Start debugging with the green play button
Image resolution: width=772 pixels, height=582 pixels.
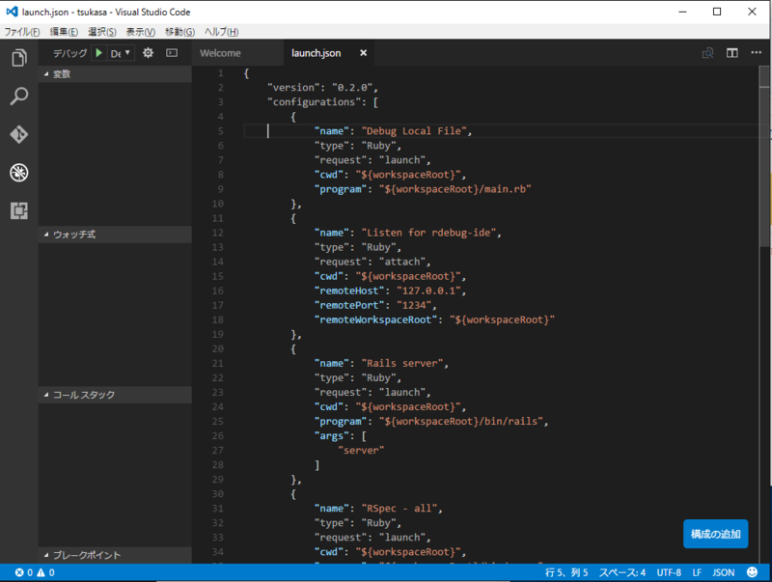(99, 53)
